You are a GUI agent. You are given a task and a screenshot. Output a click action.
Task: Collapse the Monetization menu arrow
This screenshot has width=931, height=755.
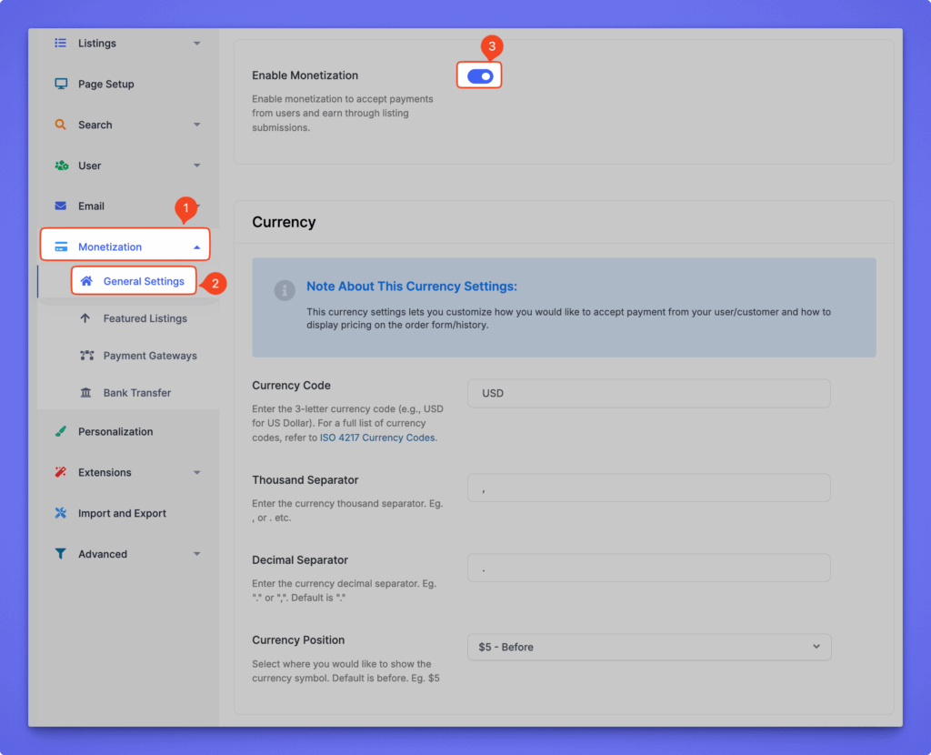point(197,247)
